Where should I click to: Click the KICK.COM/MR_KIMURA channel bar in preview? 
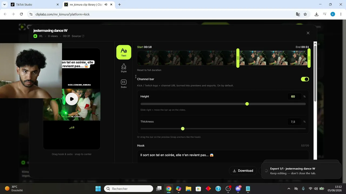79,85
